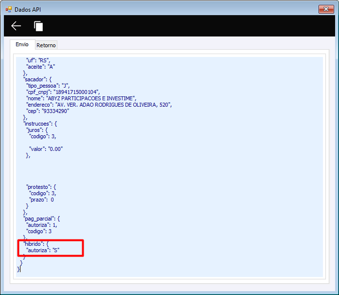This screenshot has width=339, height=295.
Task: Close the Dados API window
Action: (x=326, y=9)
